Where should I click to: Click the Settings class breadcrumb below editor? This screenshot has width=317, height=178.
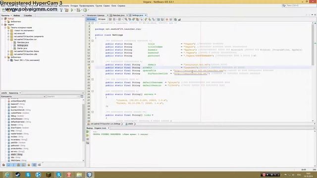click(106, 124)
